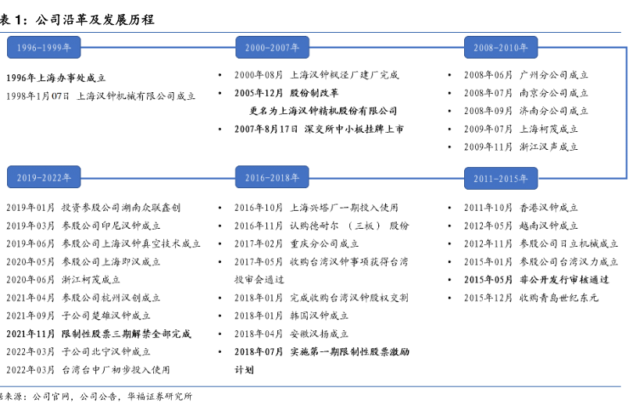636x402 pixels.
Task: Select the 2007年8月17日 深交所中小板挂牌上市 entry
Action: coord(319,129)
